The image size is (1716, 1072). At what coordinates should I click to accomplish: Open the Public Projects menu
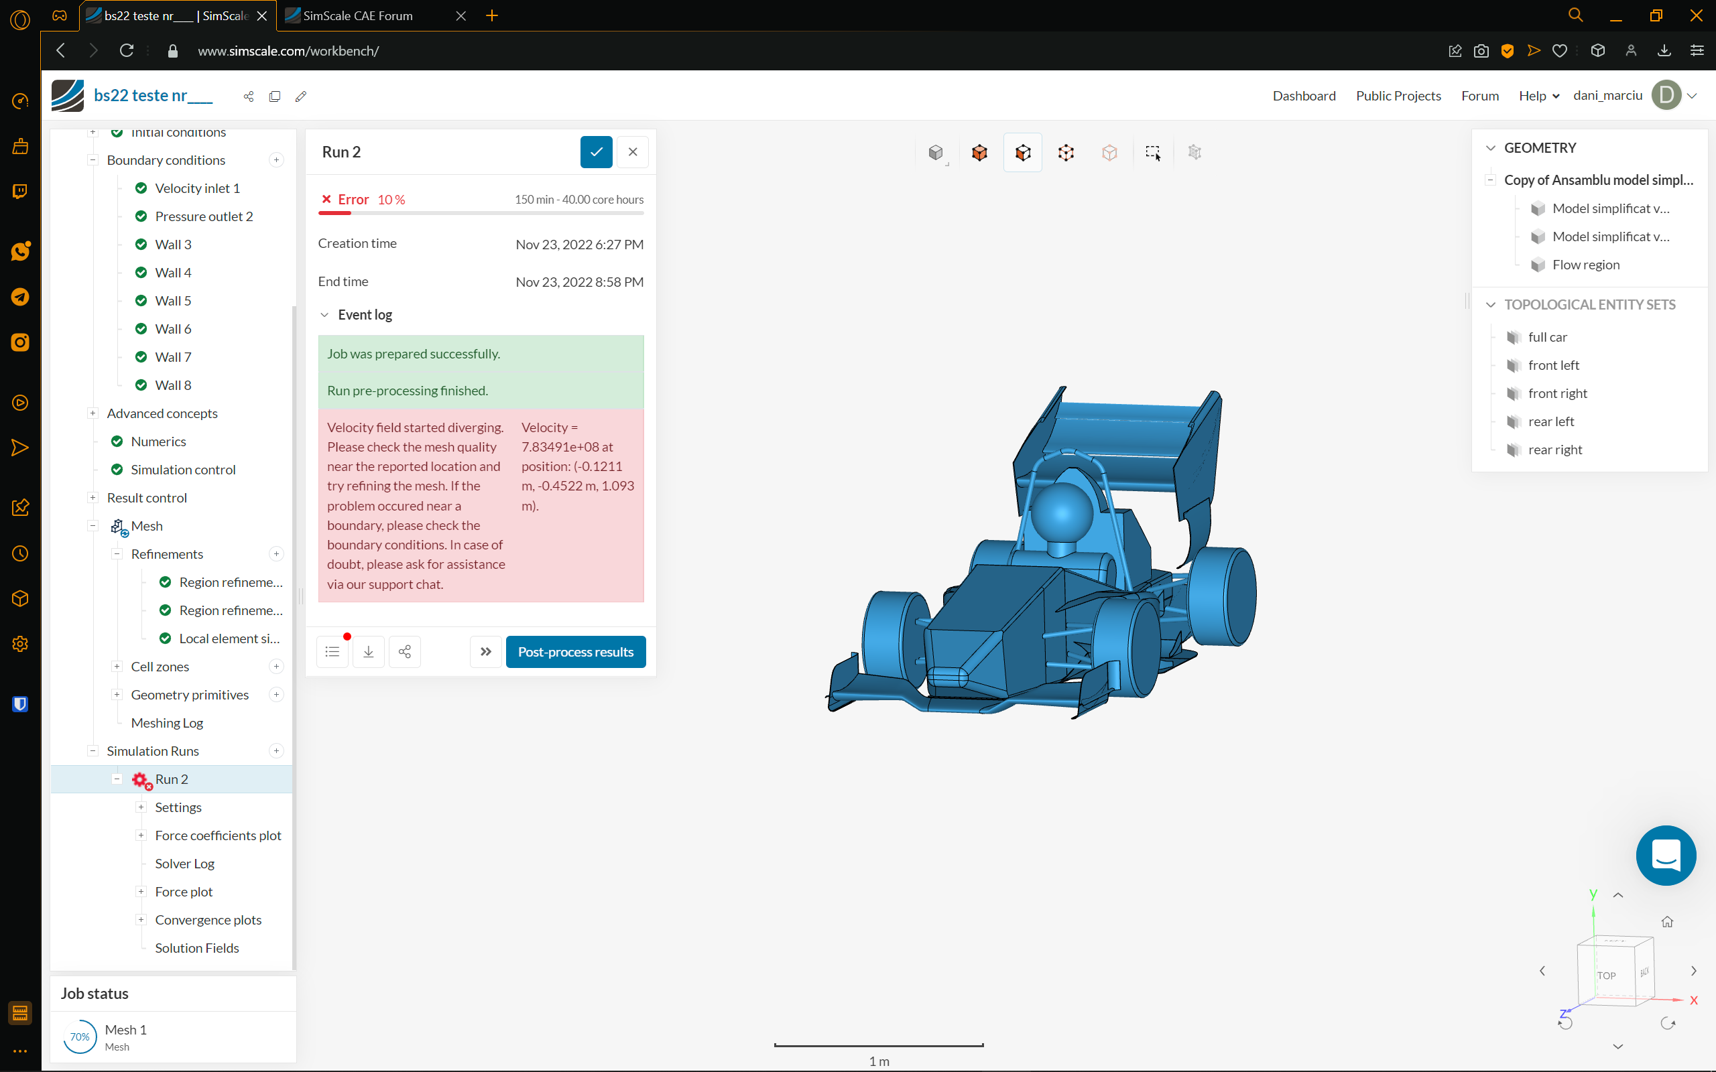coord(1398,95)
